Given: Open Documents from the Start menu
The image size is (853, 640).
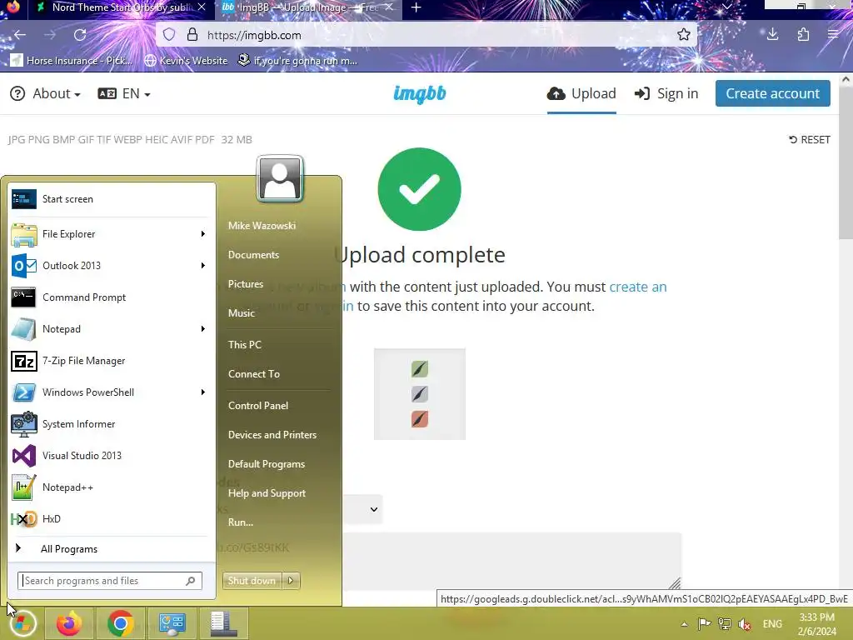Looking at the screenshot, I should (253, 255).
